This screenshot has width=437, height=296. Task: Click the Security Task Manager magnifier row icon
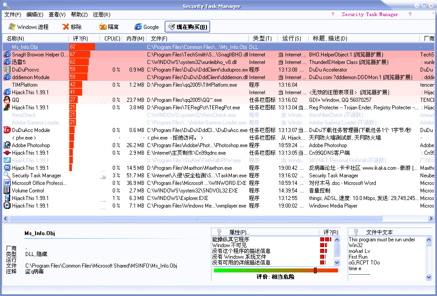7,175
